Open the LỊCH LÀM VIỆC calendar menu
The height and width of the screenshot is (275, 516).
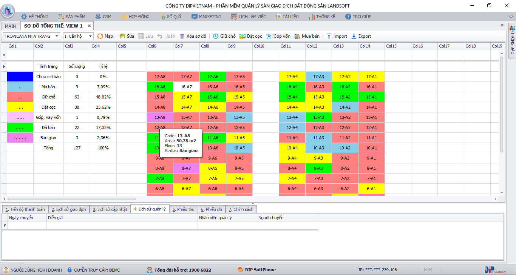[249, 17]
